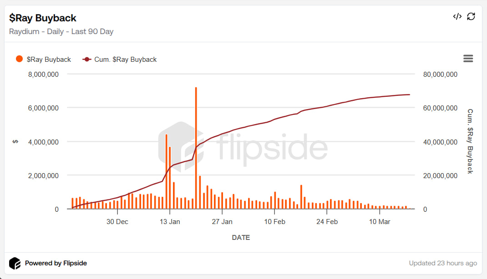
Task: Click the 24 Feb date label
Action: 327,222
